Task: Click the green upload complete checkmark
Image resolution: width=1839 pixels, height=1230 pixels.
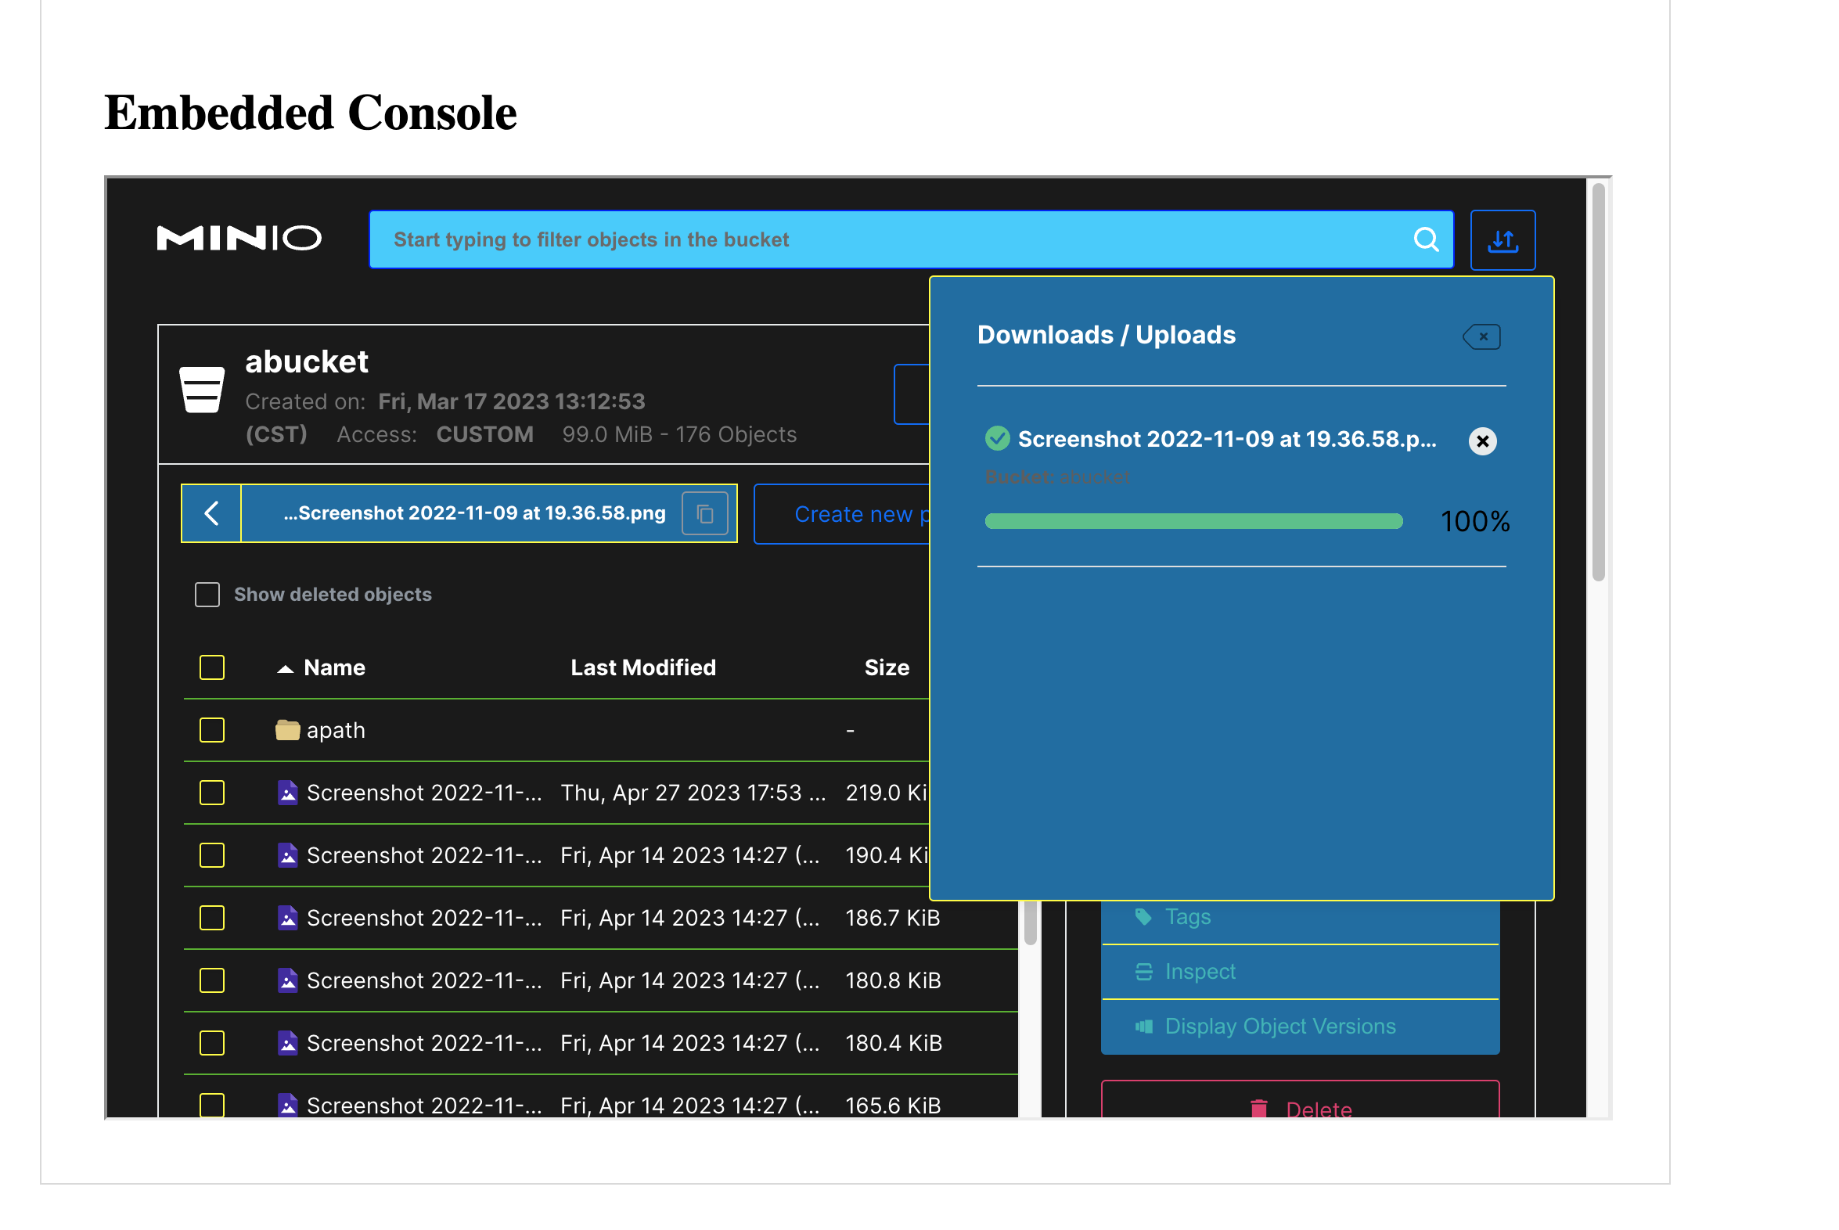Action: pos(997,438)
